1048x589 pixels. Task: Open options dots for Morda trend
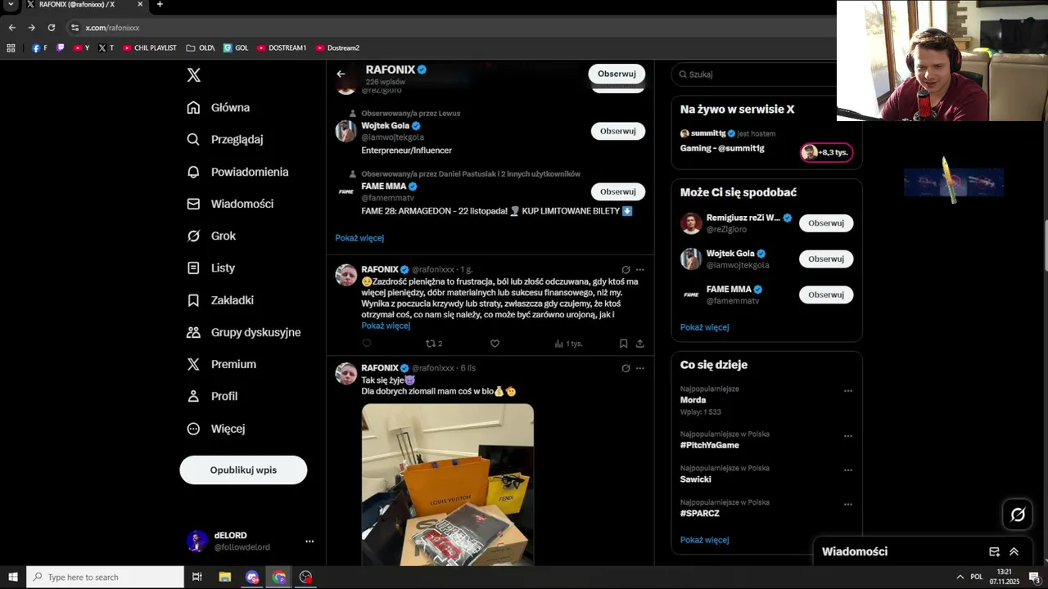pyautogui.click(x=848, y=391)
